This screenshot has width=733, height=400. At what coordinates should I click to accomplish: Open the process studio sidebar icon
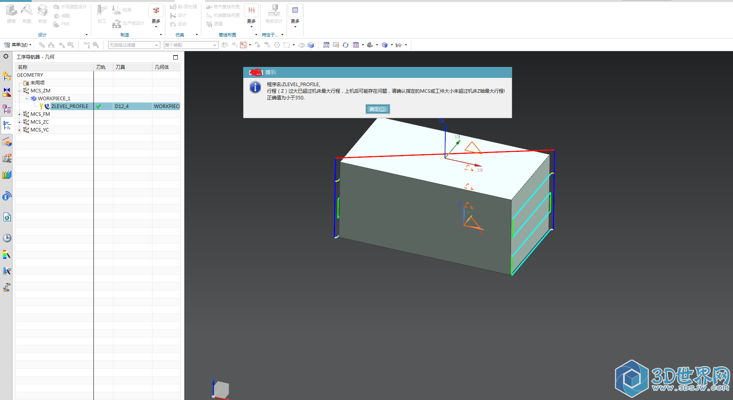tap(7, 271)
